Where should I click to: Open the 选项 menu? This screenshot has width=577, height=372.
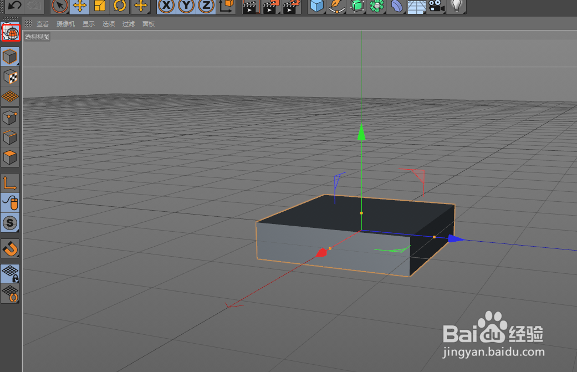click(x=109, y=24)
